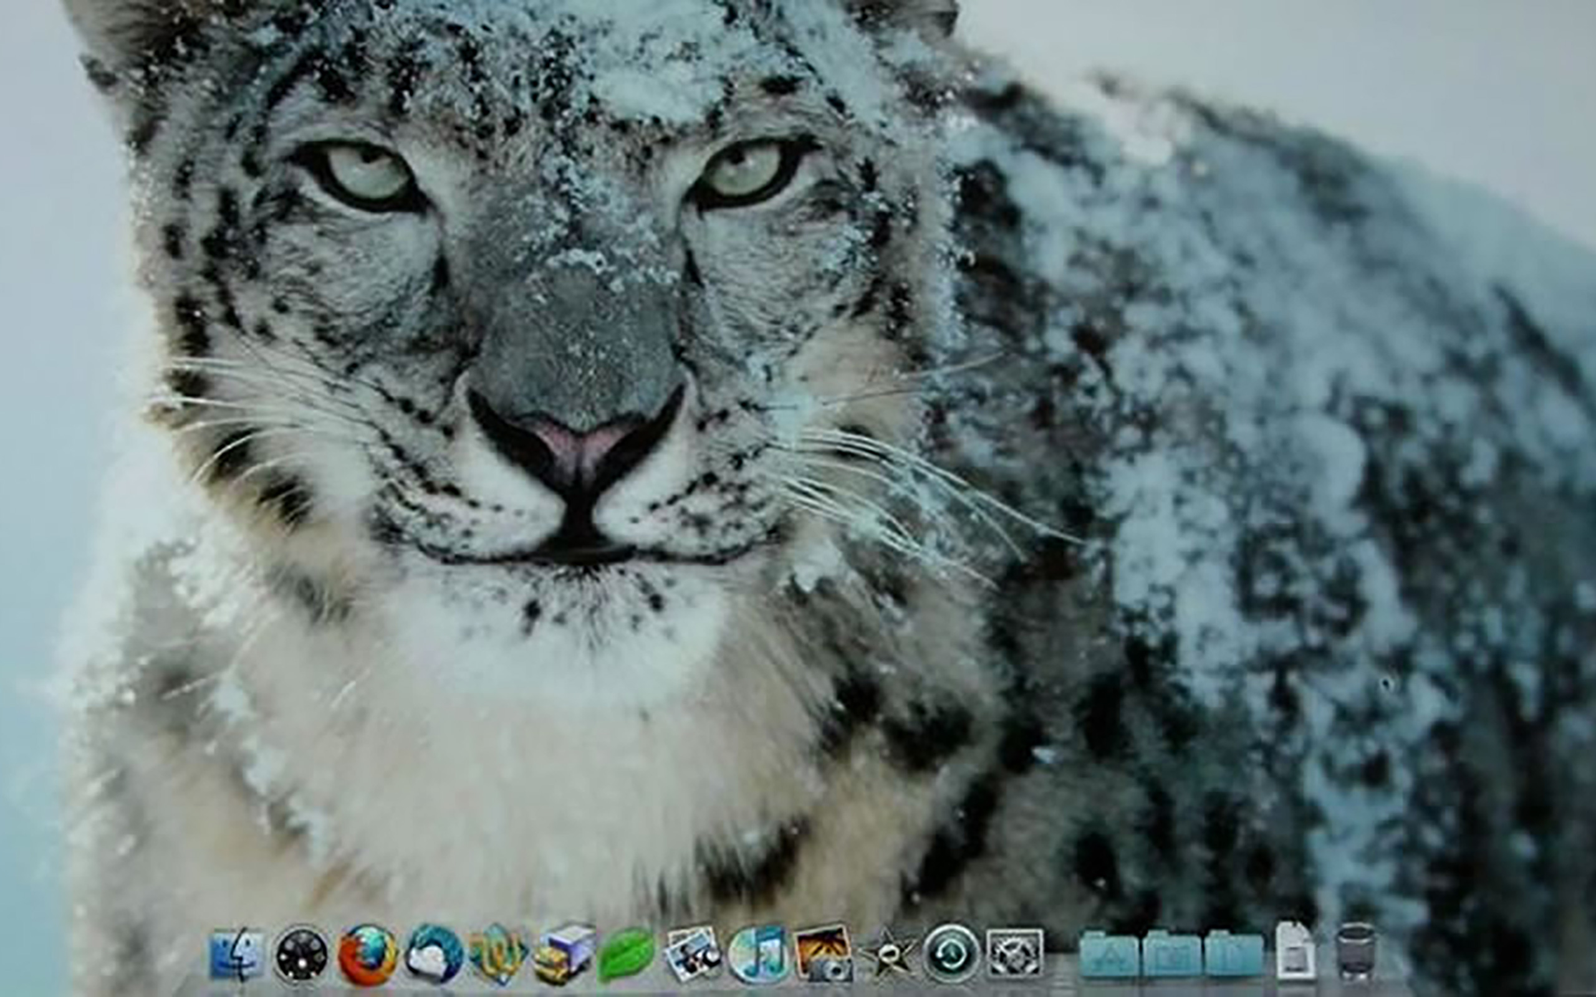Viewport: 1596px width, 997px height.
Task: Open the document file in dock
Action: click(x=1296, y=950)
